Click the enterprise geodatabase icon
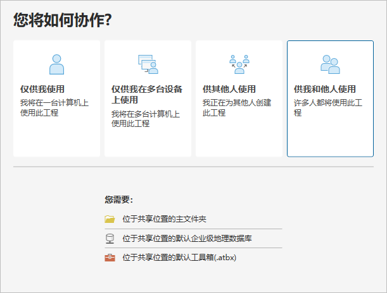 coord(110,238)
